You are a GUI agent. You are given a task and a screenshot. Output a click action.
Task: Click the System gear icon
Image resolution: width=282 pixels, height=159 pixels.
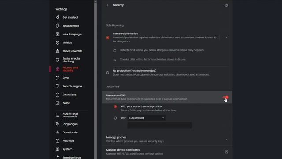57,149
